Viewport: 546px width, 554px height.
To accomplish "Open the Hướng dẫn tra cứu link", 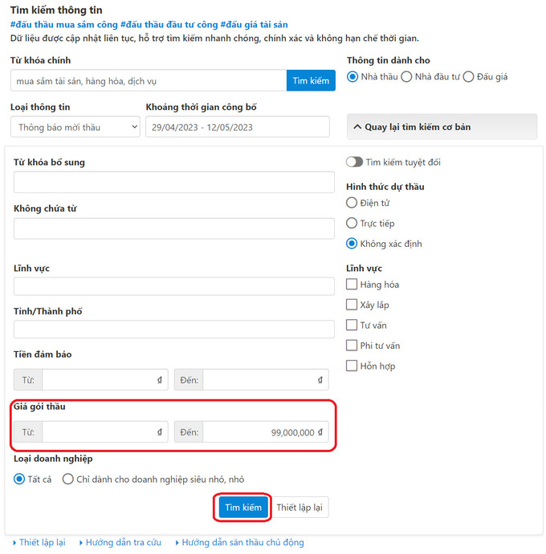I will point(123,542).
